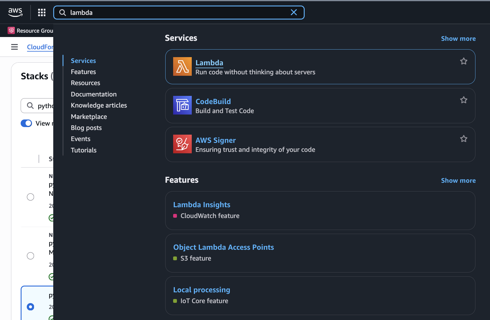Toggle the View nested switch
Viewport: 490px width, 320px height.
pos(26,123)
